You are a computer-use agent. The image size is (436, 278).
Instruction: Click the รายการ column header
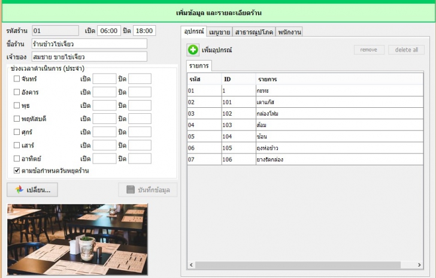point(340,79)
